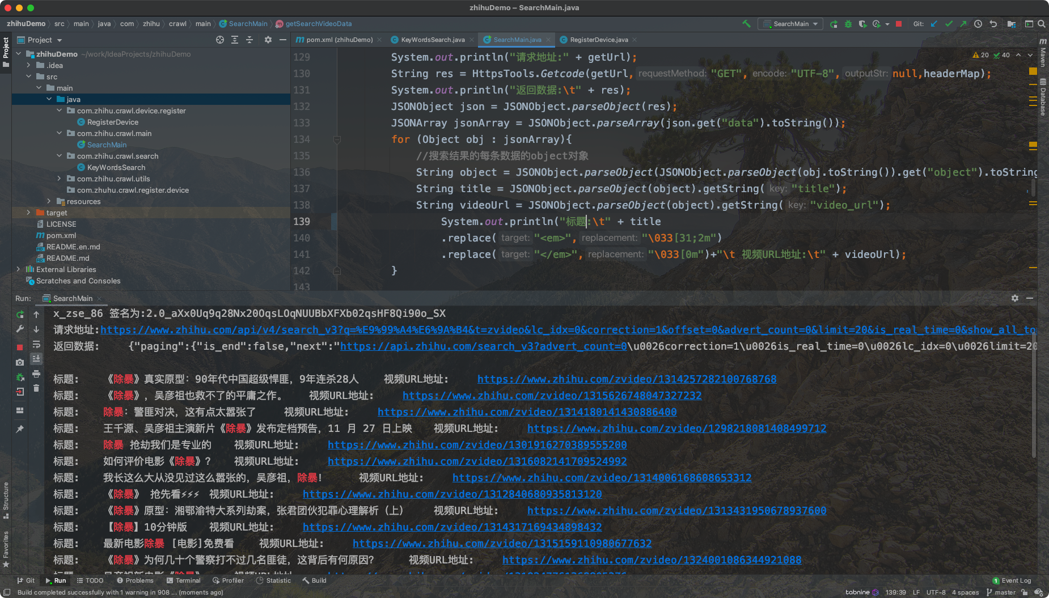
Task: Click the fold marker at line 134
Action: point(337,139)
